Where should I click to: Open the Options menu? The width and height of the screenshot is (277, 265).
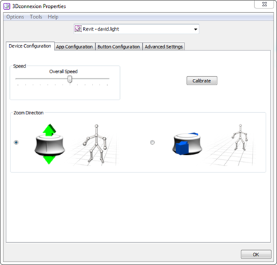15,17
